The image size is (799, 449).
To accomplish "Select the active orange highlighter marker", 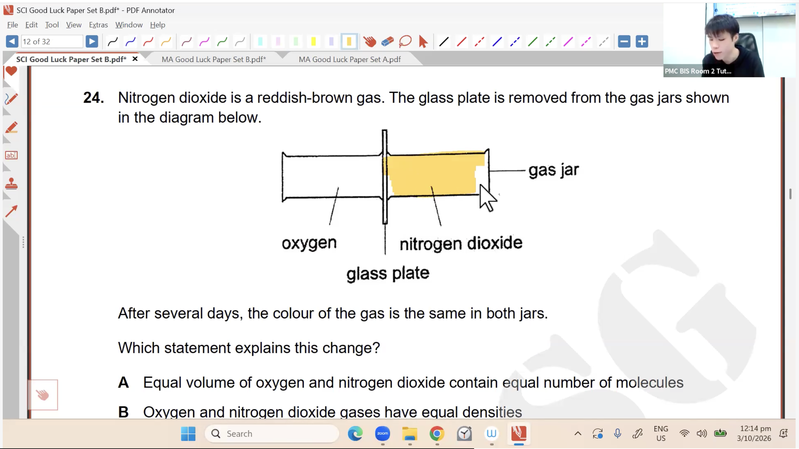I will (x=349, y=42).
